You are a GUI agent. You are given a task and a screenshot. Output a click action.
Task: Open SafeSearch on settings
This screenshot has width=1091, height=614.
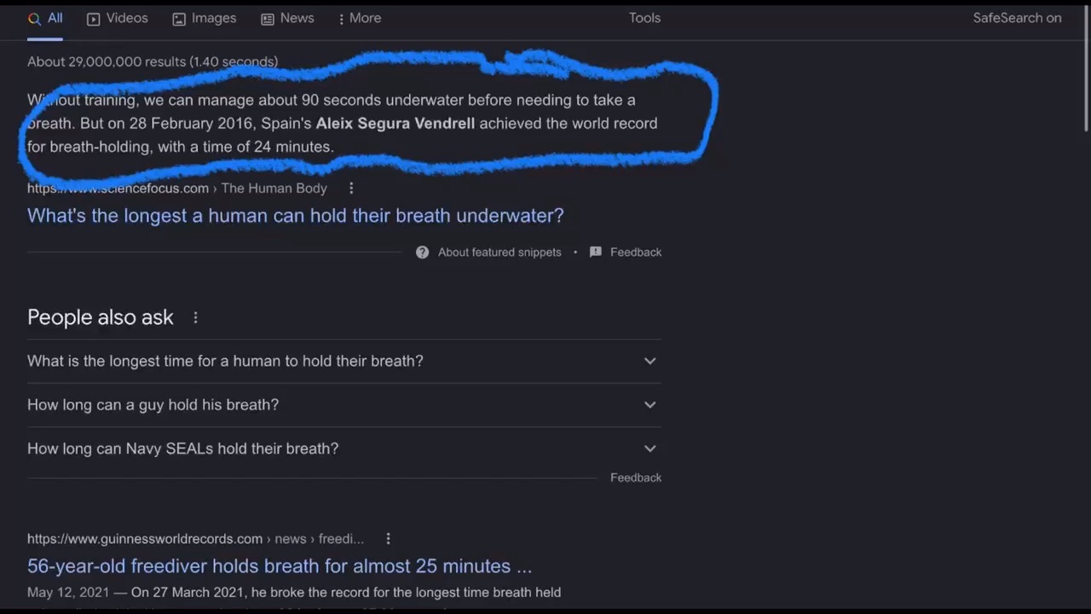(x=1017, y=18)
